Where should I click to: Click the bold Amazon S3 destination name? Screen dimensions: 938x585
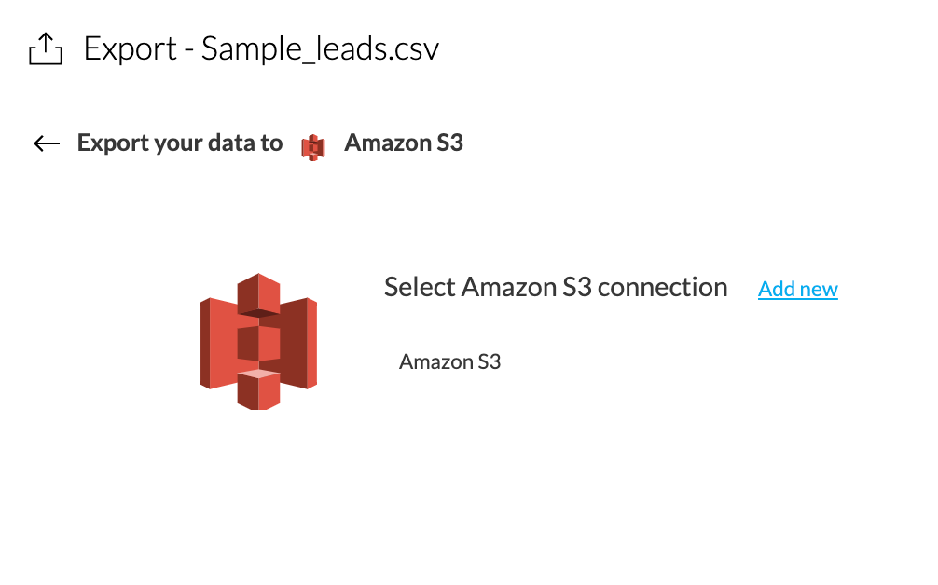[x=404, y=143]
